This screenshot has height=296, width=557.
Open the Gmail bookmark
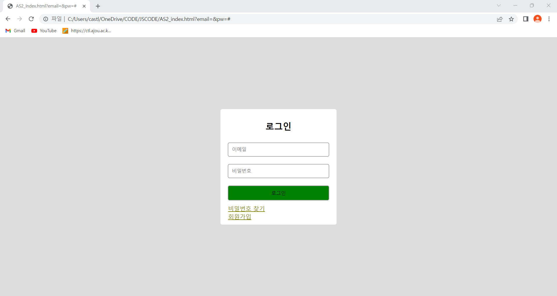click(x=15, y=31)
